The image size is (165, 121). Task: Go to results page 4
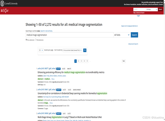[84, 61]
